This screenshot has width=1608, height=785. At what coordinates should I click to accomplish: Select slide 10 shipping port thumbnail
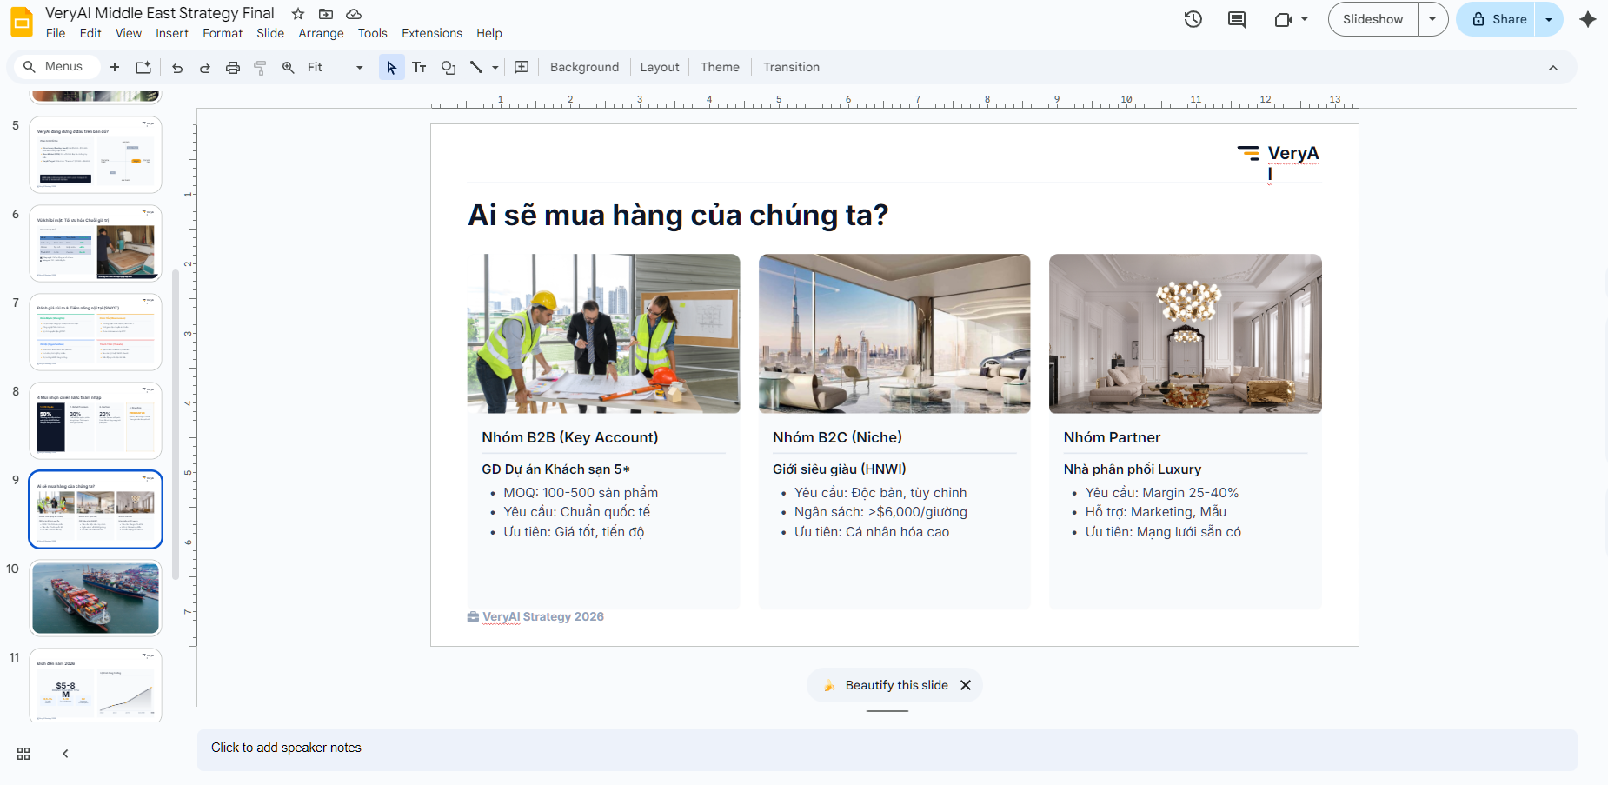pos(96,598)
